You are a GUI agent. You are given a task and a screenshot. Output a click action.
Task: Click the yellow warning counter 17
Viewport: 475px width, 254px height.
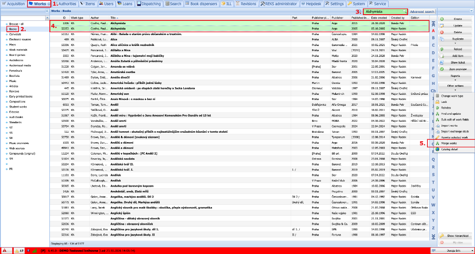tap(19, 251)
